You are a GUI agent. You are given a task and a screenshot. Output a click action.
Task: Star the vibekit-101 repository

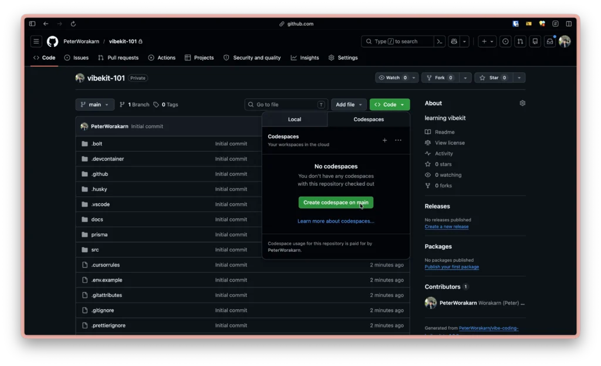click(494, 78)
